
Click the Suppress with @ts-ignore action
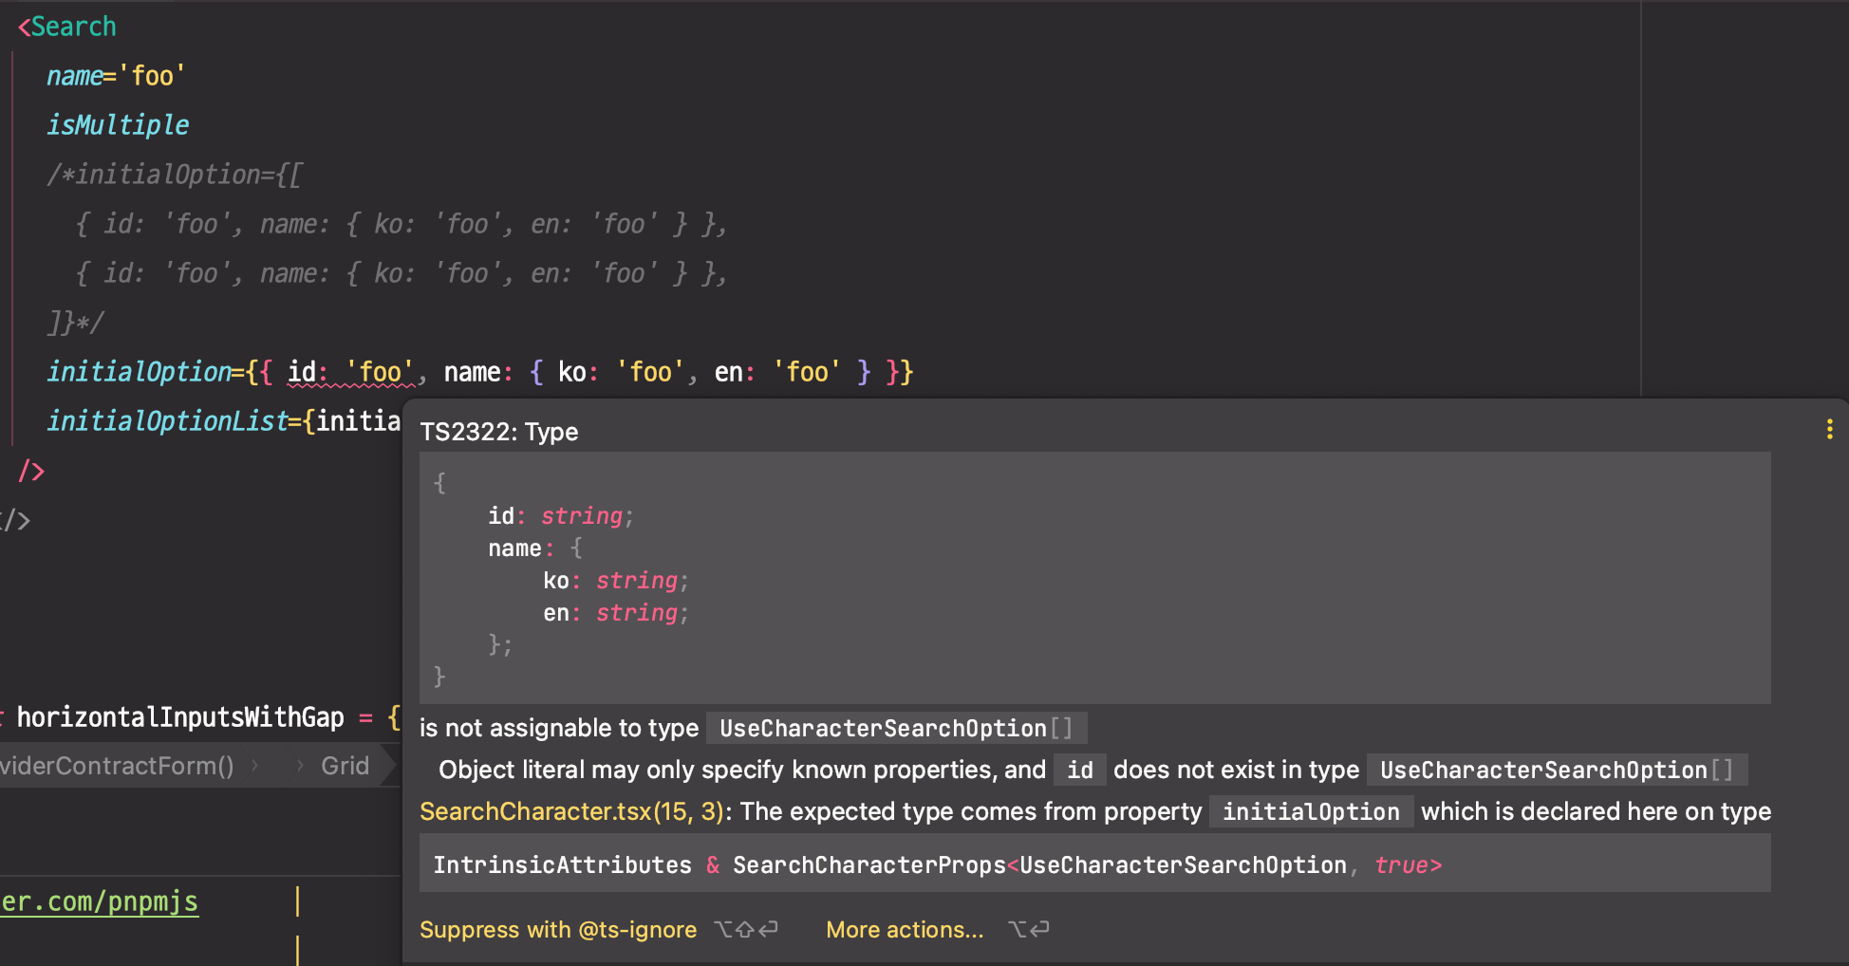tap(558, 930)
